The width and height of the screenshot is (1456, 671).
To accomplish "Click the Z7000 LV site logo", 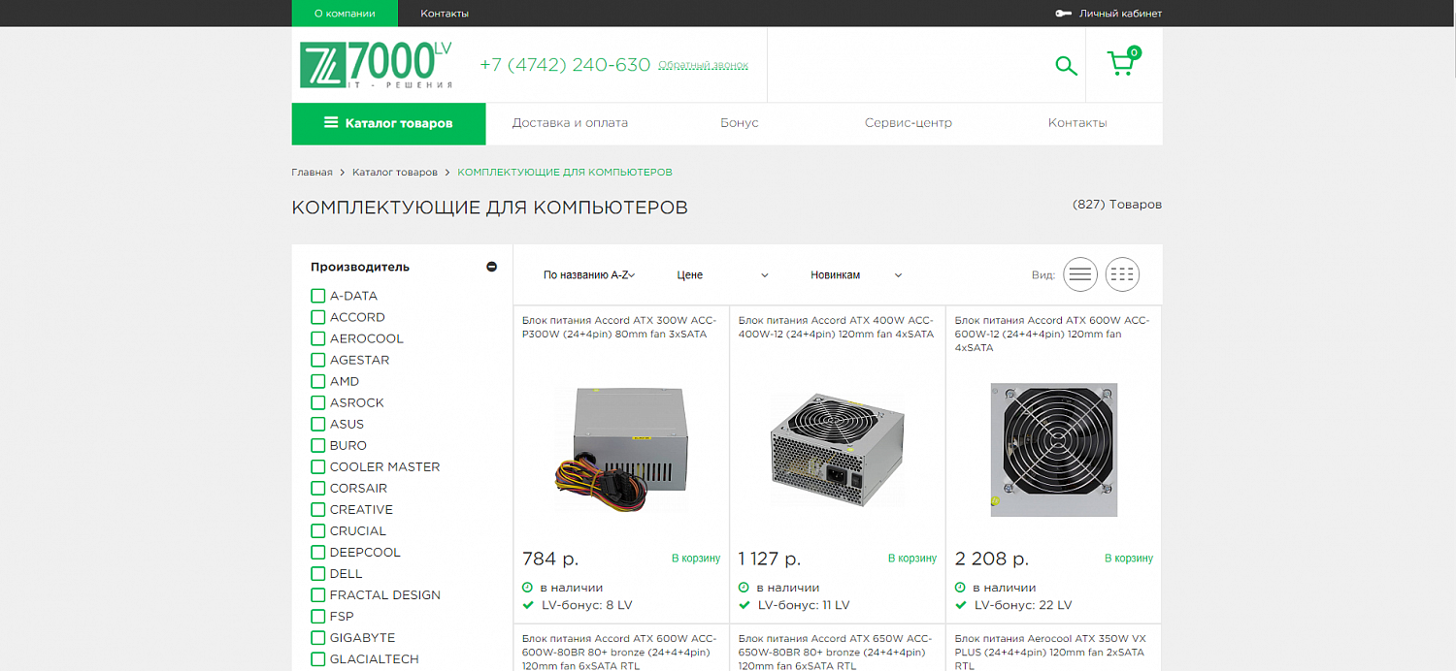I will coord(376,65).
